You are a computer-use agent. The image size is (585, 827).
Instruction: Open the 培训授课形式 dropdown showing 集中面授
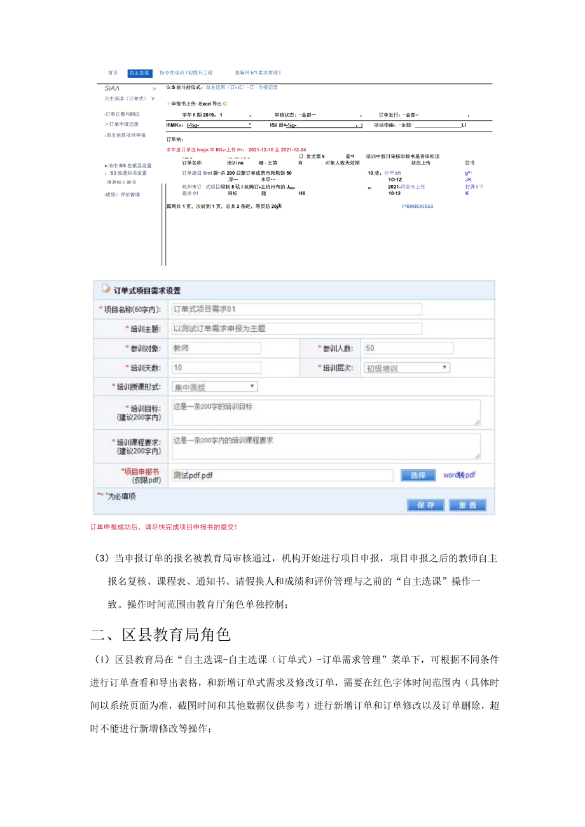213,386
